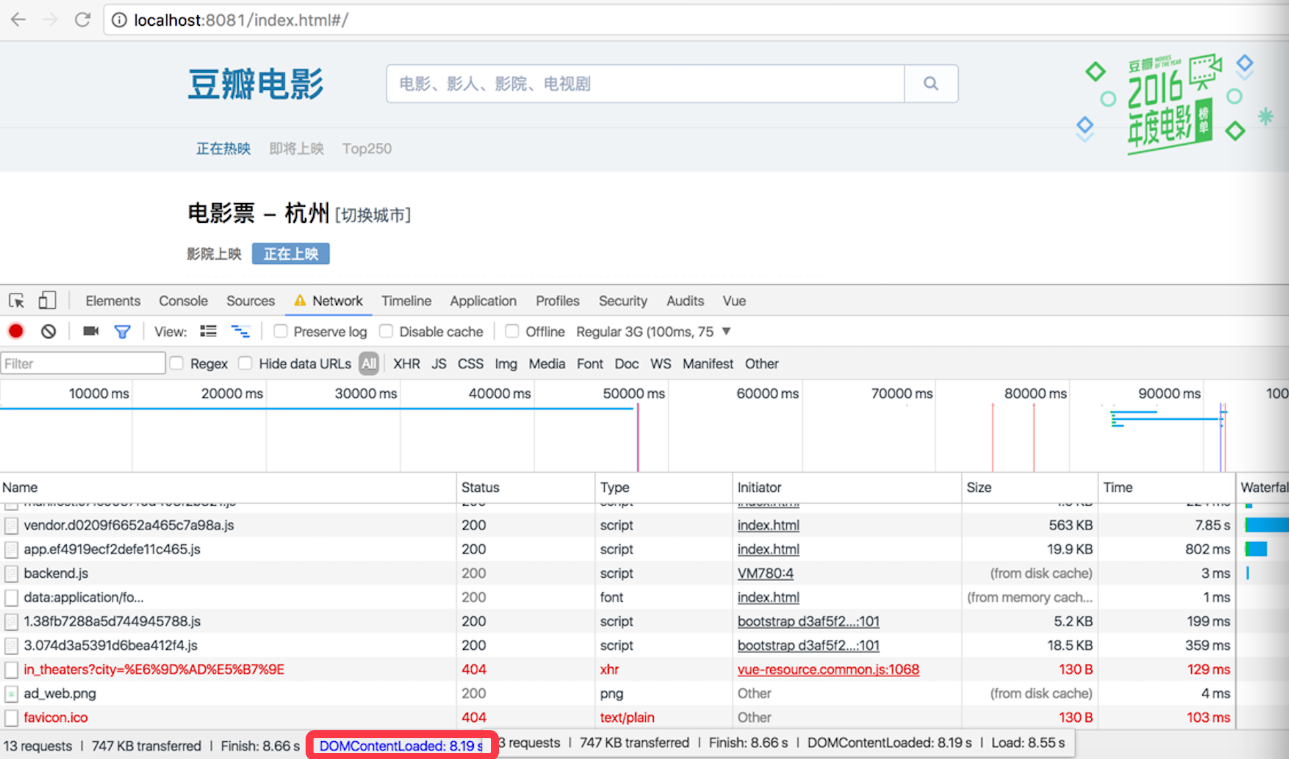Click the site info icon in address bar
1289x759 pixels.
pyautogui.click(x=119, y=20)
